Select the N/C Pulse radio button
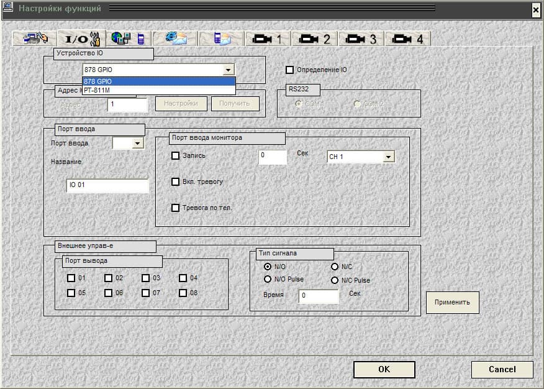This screenshot has height=389, width=544. click(335, 280)
